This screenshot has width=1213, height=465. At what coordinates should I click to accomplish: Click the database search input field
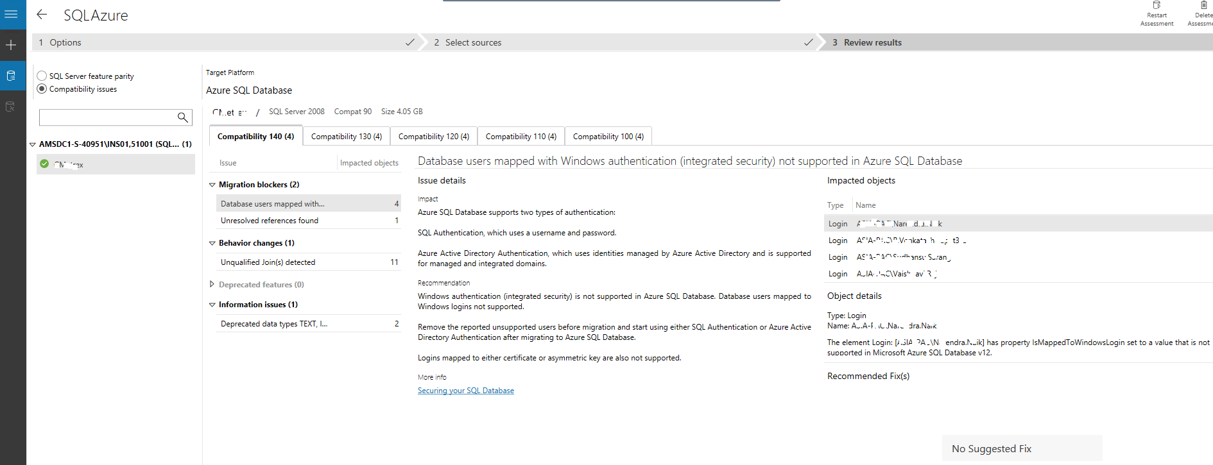tap(107, 117)
